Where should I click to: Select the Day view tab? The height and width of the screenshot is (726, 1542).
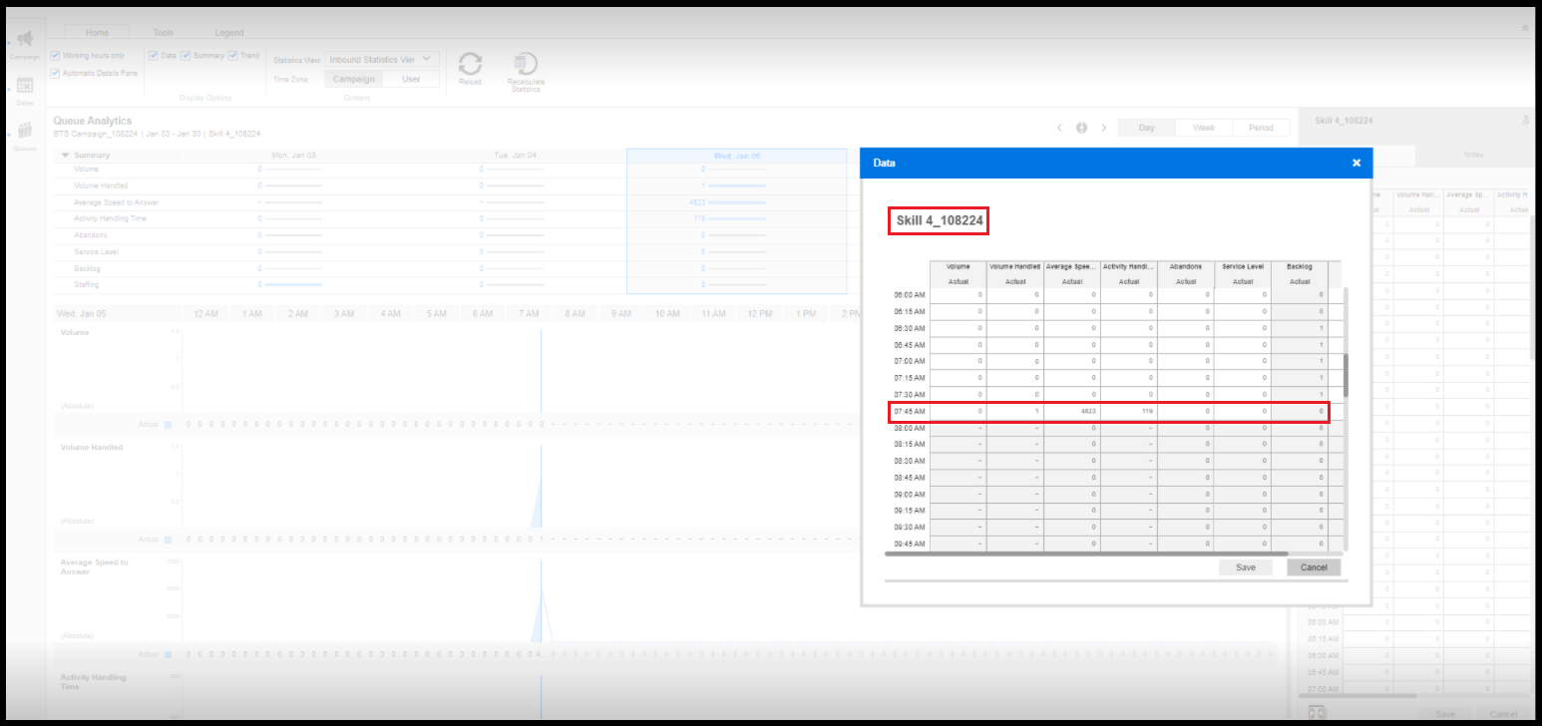click(x=1147, y=128)
